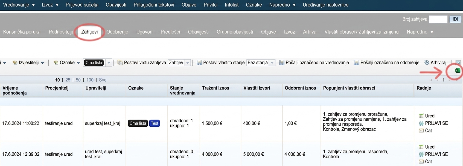The image size is (463, 166).
Task: Show all rows with Sve
Action: pyautogui.click(x=103, y=80)
